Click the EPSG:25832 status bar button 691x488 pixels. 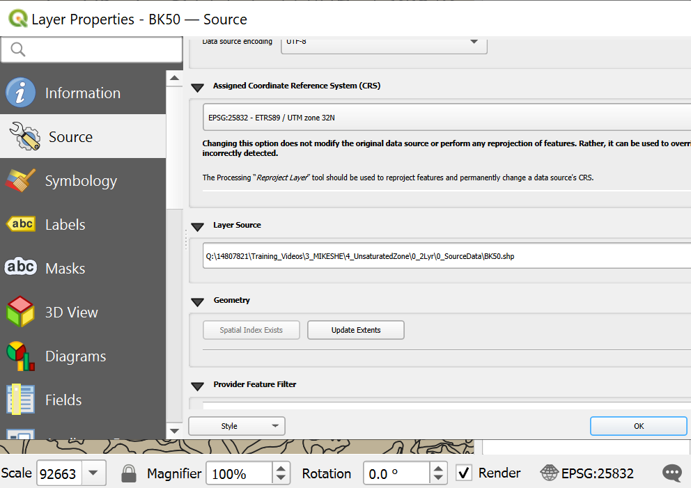pos(587,473)
